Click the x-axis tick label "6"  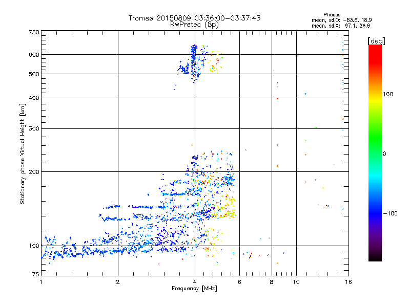click(x=239, y=282)
